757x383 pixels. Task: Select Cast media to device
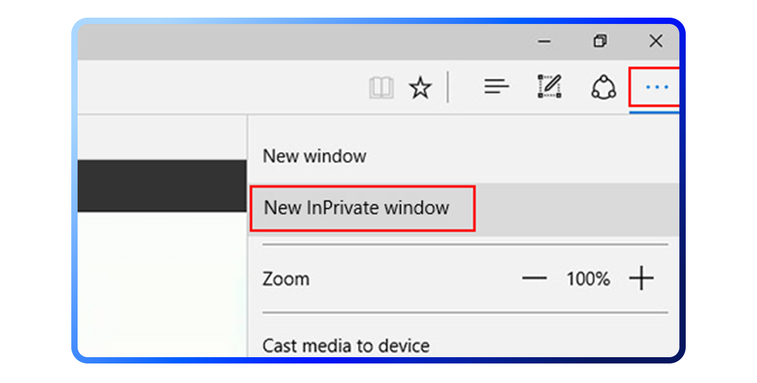pos(346,345)
